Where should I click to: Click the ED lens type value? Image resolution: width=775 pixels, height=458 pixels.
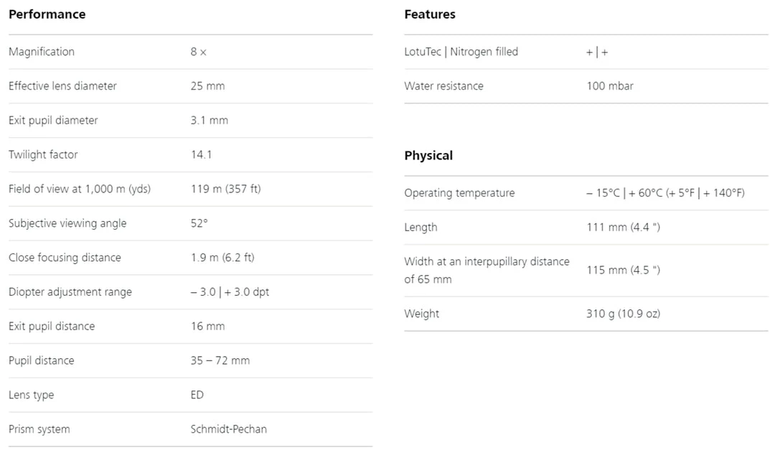197,396
